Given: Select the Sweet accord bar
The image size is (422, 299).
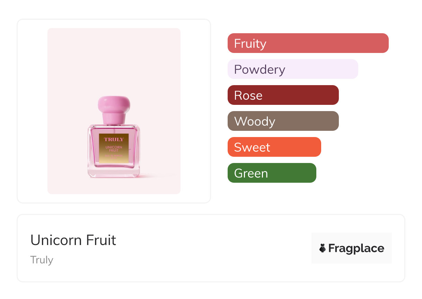Looking at the screenshot, I should [274, 147].
